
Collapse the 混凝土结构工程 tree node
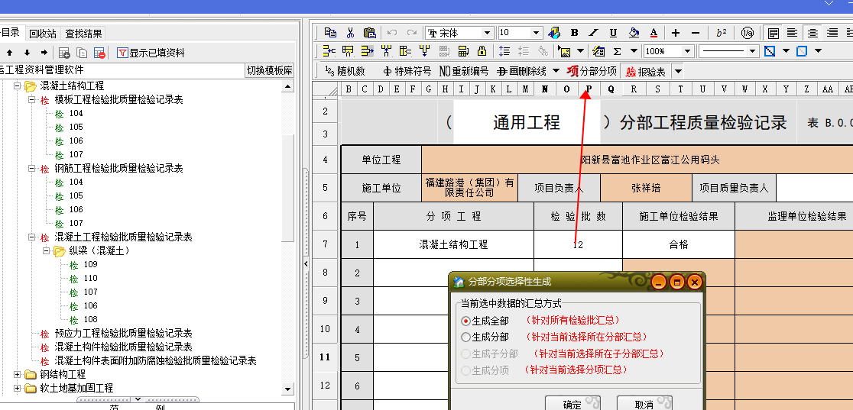17,86
